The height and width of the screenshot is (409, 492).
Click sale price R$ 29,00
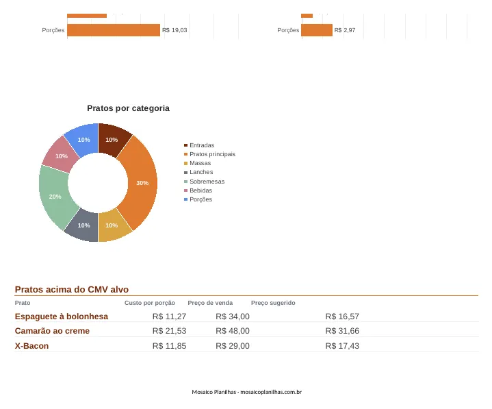click(233, 346)
